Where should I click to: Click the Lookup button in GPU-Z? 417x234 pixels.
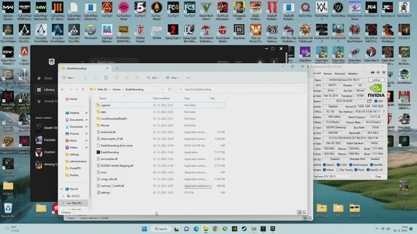pyautogui.click(x=376, y=80)
